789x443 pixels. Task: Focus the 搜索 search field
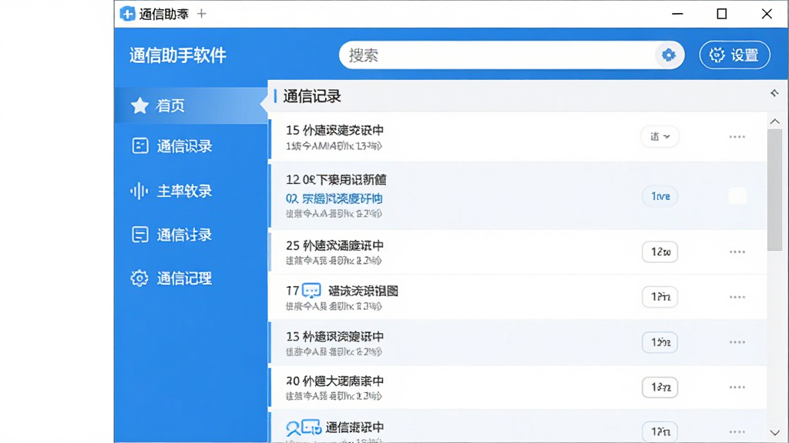[x=512, y=55]
